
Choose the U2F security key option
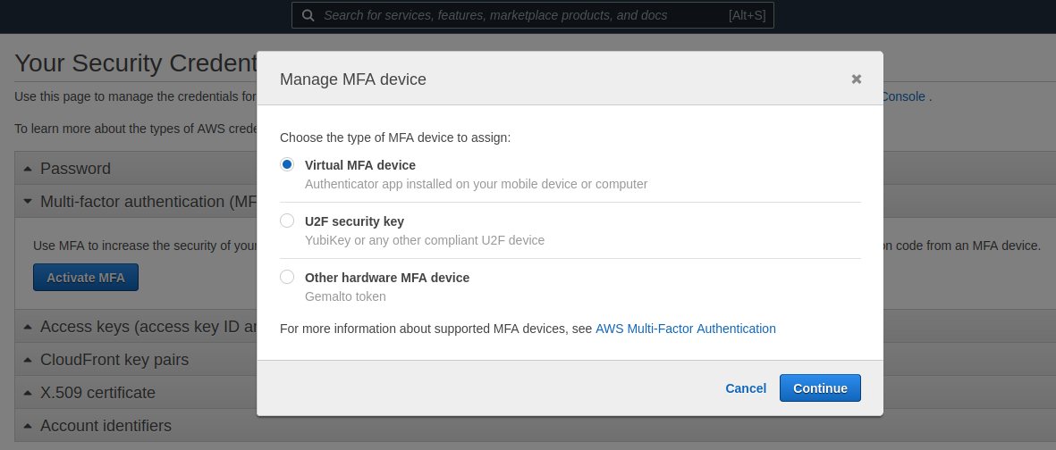pos(287,221)
